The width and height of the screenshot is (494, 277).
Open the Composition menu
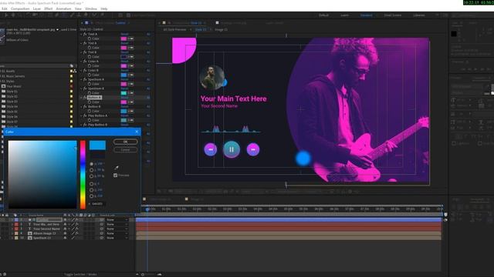point(20,8)
